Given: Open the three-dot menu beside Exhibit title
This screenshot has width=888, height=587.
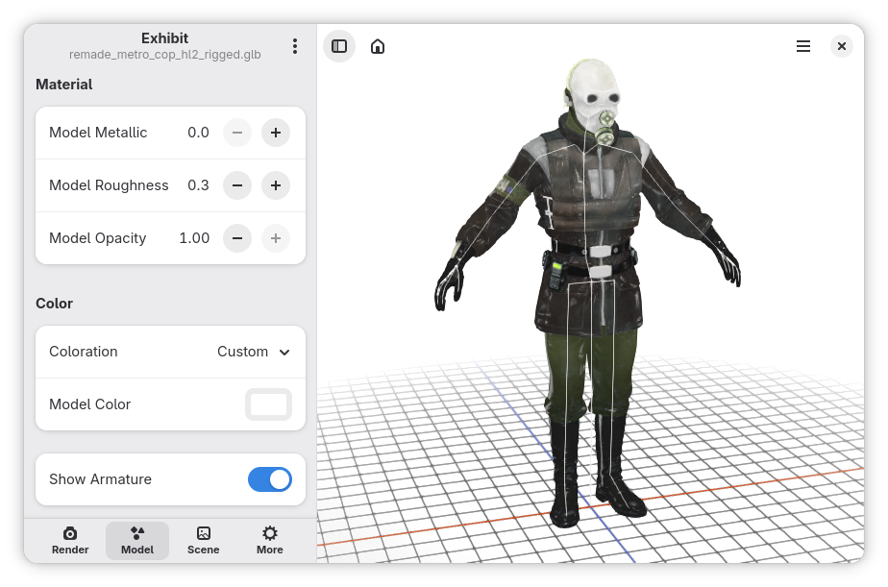Looking at the screenshot, I should [295, 46].
